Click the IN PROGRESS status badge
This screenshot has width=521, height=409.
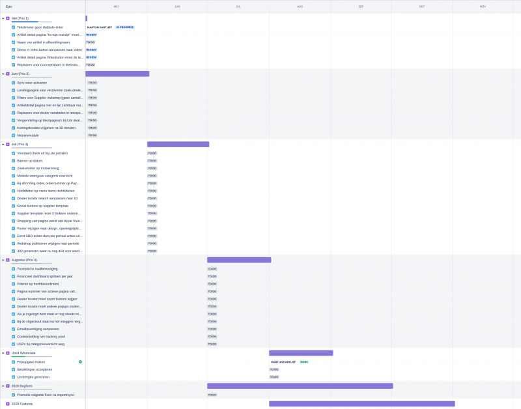click(125, 27)
